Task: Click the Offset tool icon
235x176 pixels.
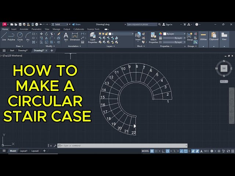Action: click(59, 42)
